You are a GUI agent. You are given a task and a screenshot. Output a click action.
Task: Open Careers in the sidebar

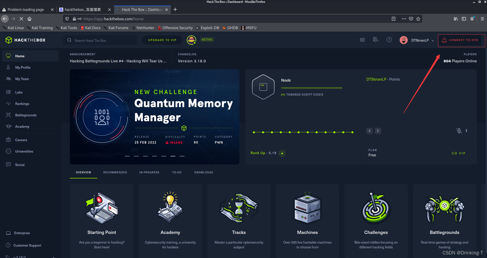click(30, 140)
